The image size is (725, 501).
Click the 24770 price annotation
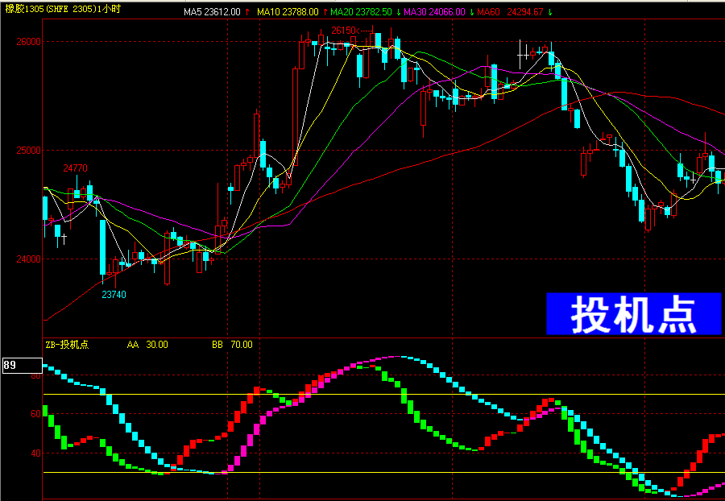click(x=75, y=168)
